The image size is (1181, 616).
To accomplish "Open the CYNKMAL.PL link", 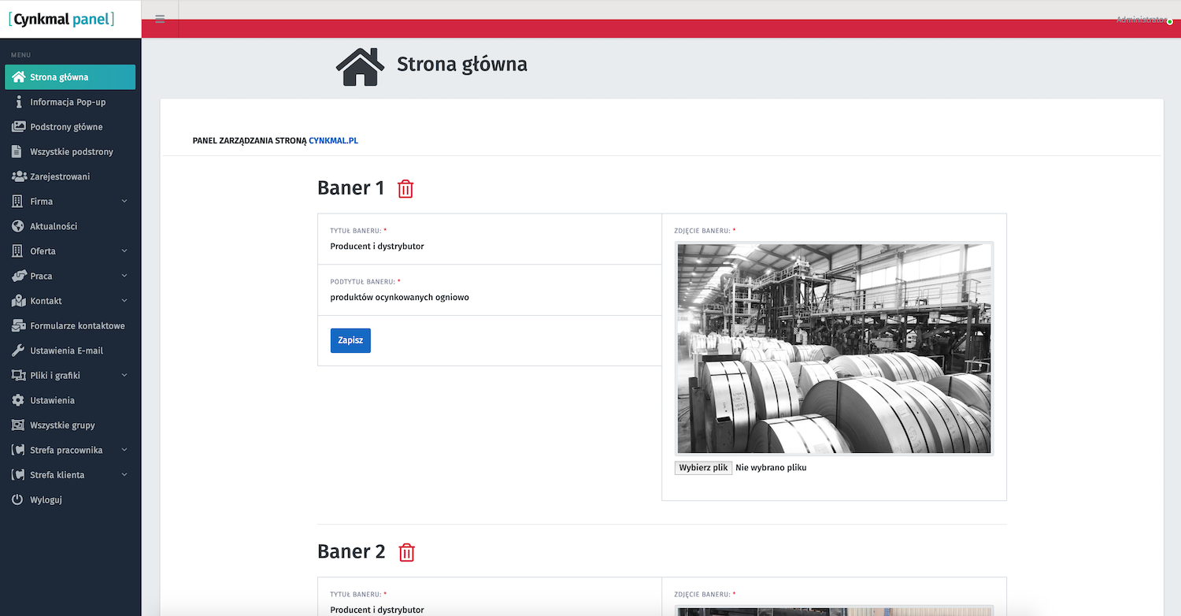I will point(333,141).
